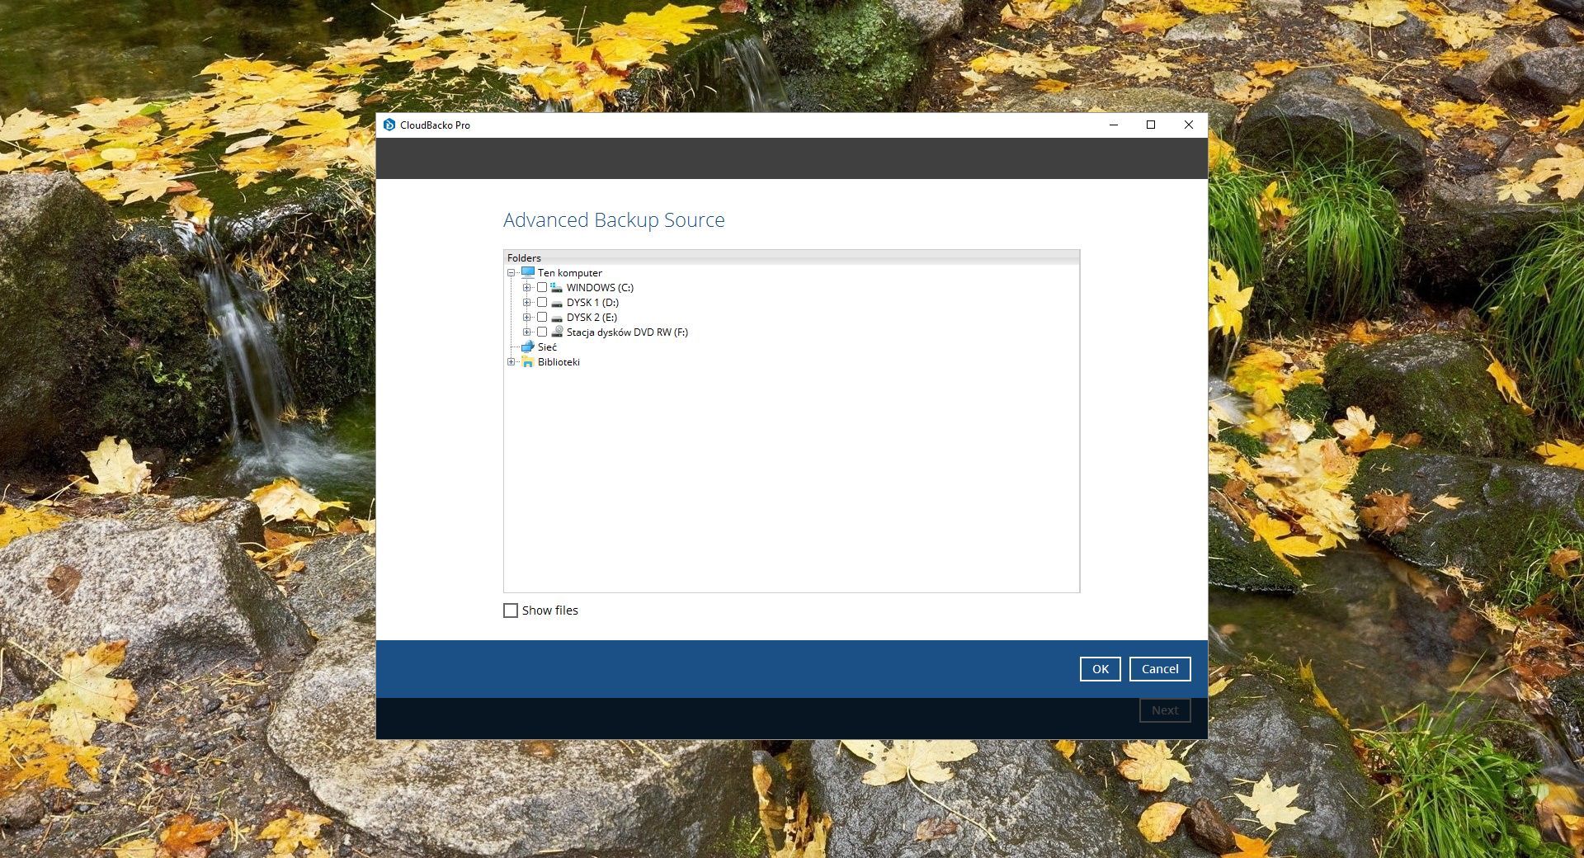Click the Ten komputer computer icon
The width and height of the screenshot is (1584, 858).
528,272
